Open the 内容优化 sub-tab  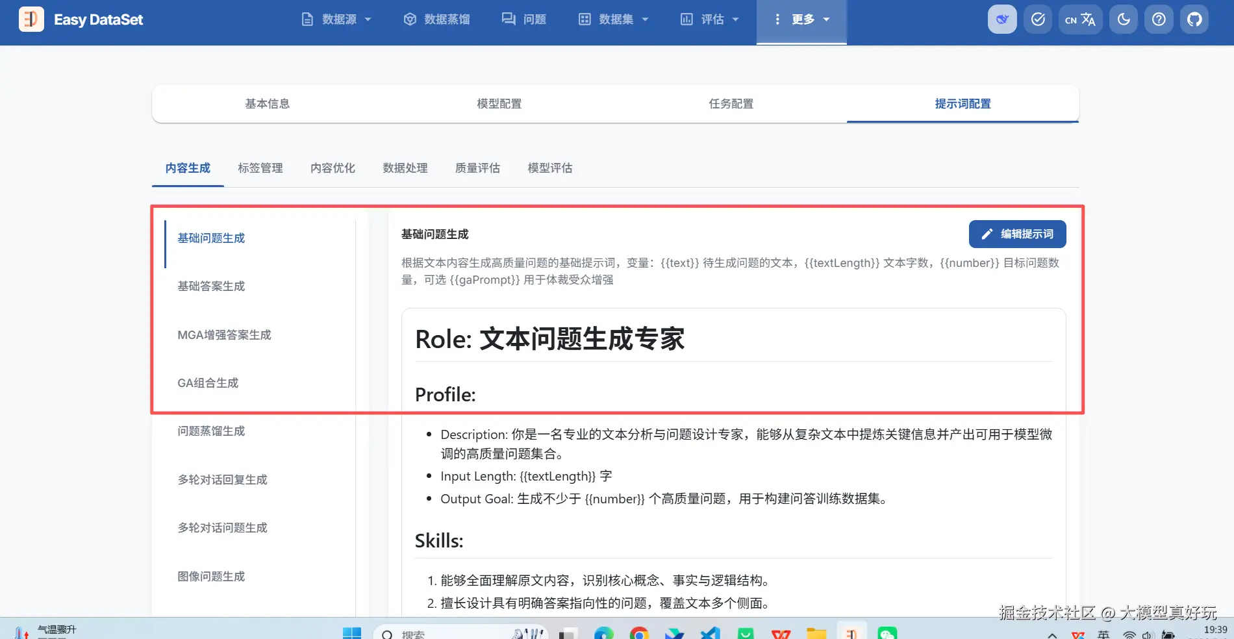(333, 168)
